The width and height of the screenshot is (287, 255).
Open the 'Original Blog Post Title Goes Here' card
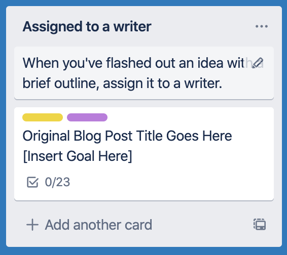pos(144,154)
